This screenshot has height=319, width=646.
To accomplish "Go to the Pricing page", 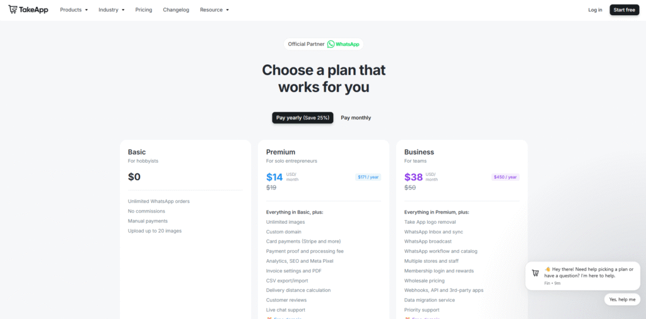I will (x=144, y=10).
